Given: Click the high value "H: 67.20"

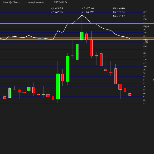Looking at the screenshot, I should (x=88, y=8).
